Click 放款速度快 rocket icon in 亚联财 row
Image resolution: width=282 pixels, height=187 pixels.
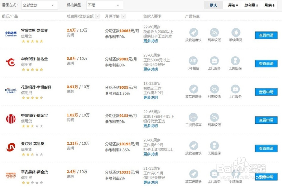(194, 146)
